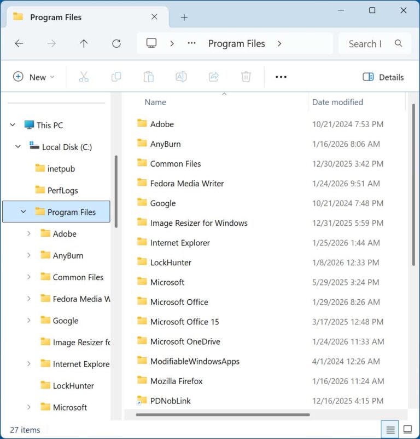
Task: Select the Mozilla Firefox folder in file list
Action: point(176,381)
